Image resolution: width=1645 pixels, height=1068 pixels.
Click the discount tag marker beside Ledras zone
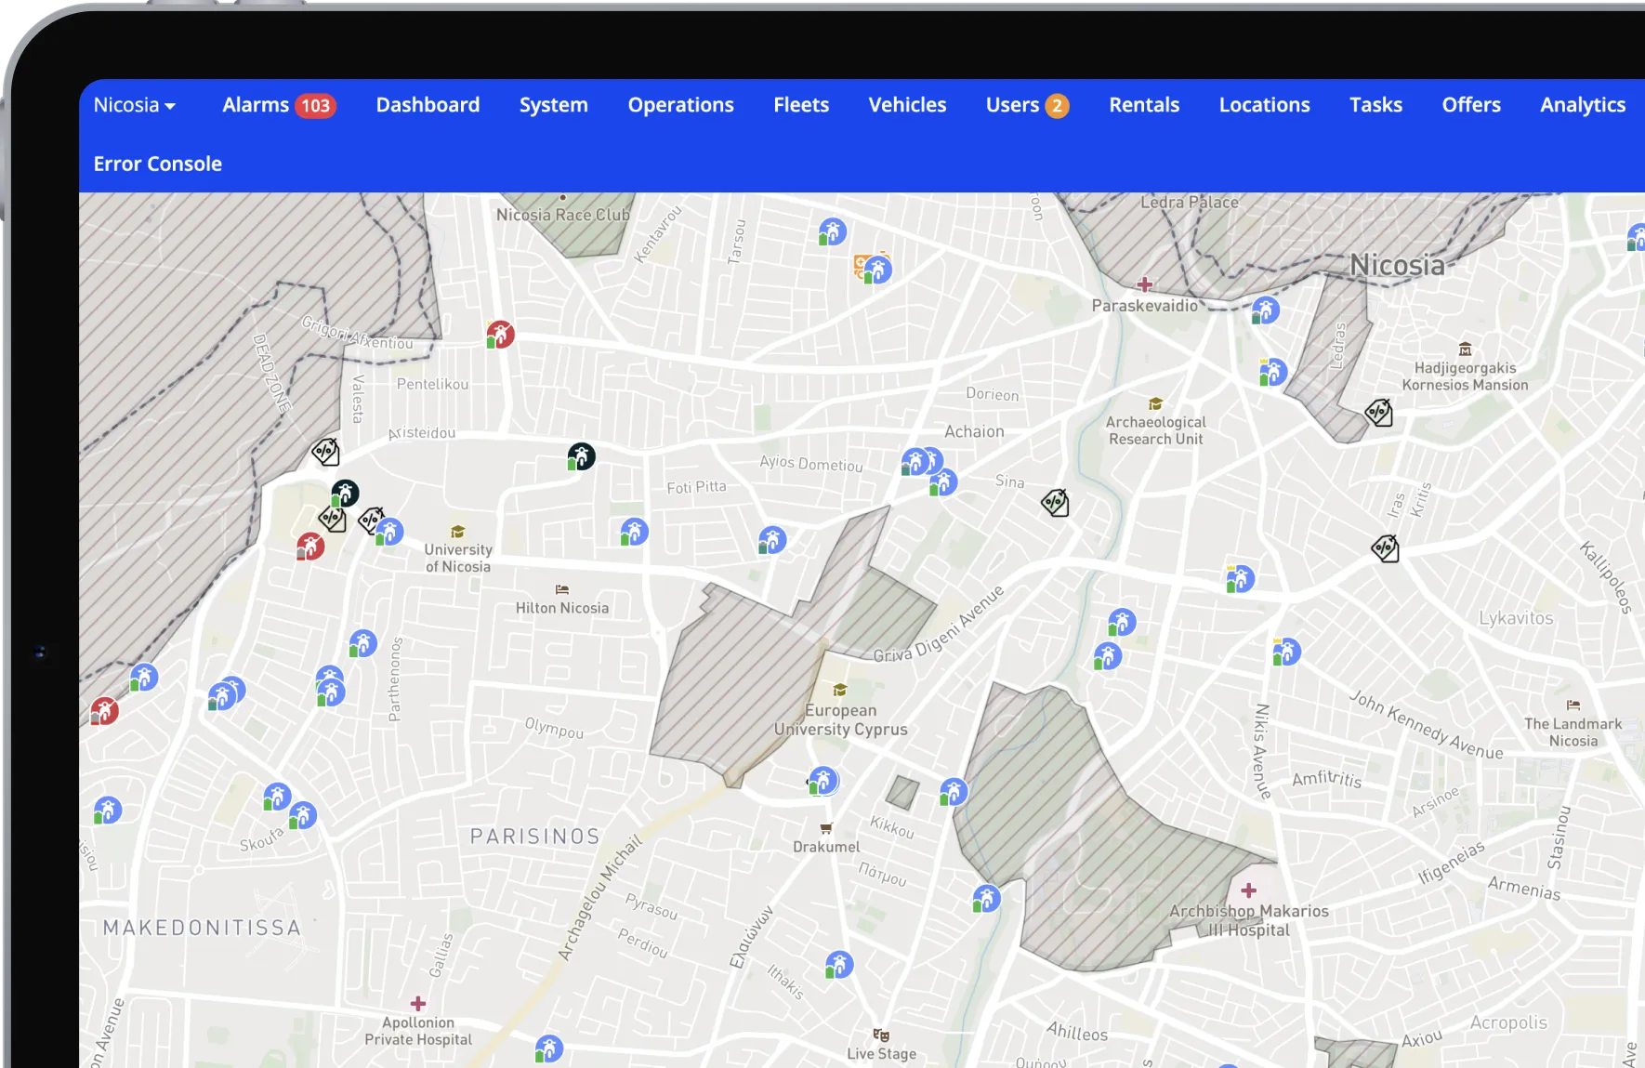point(1378,413)
